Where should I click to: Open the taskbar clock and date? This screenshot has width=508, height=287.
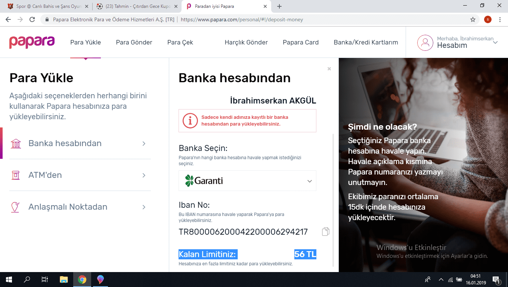click(x=475, y=280)
